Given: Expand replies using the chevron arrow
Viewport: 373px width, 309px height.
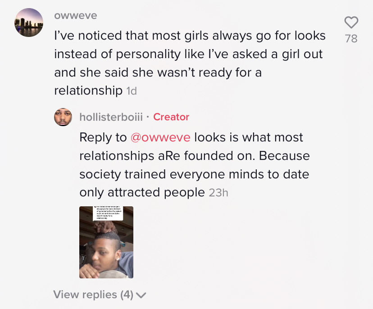Looking at the screenshot, I should pos(141,295).
